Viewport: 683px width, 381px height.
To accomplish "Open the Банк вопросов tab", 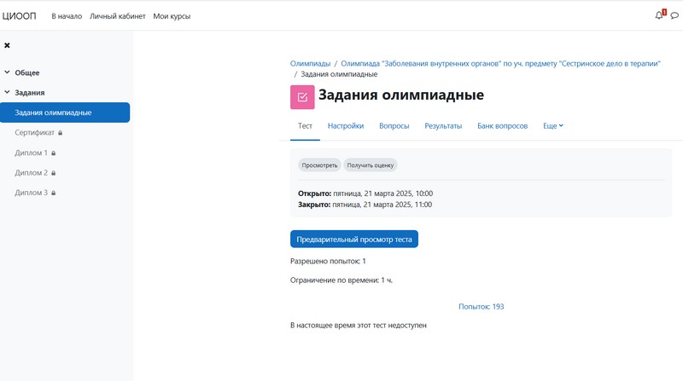I will [502, 126].
